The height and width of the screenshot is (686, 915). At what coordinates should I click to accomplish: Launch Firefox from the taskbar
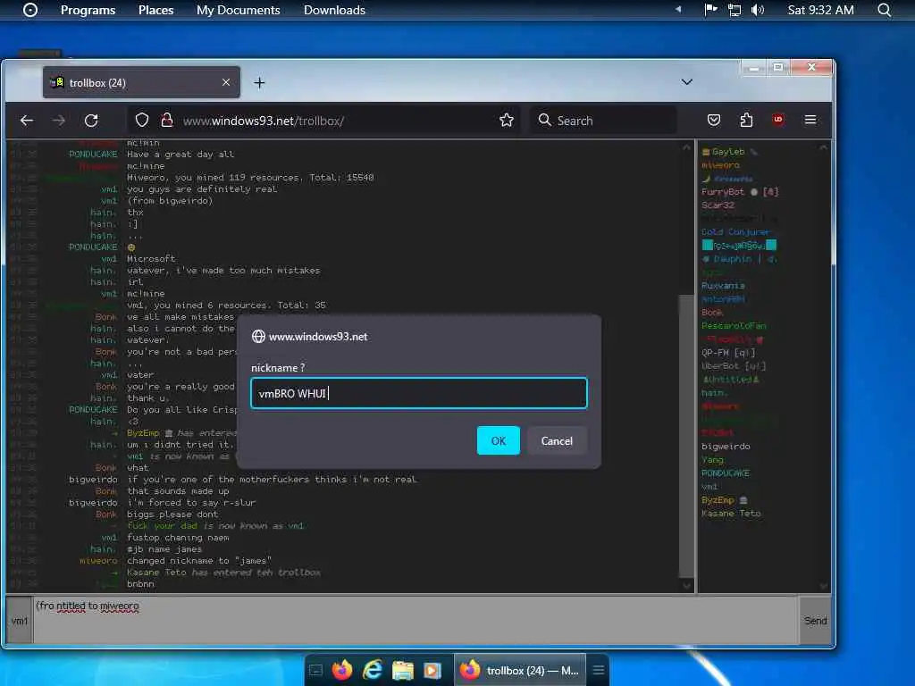click(342, 670)
